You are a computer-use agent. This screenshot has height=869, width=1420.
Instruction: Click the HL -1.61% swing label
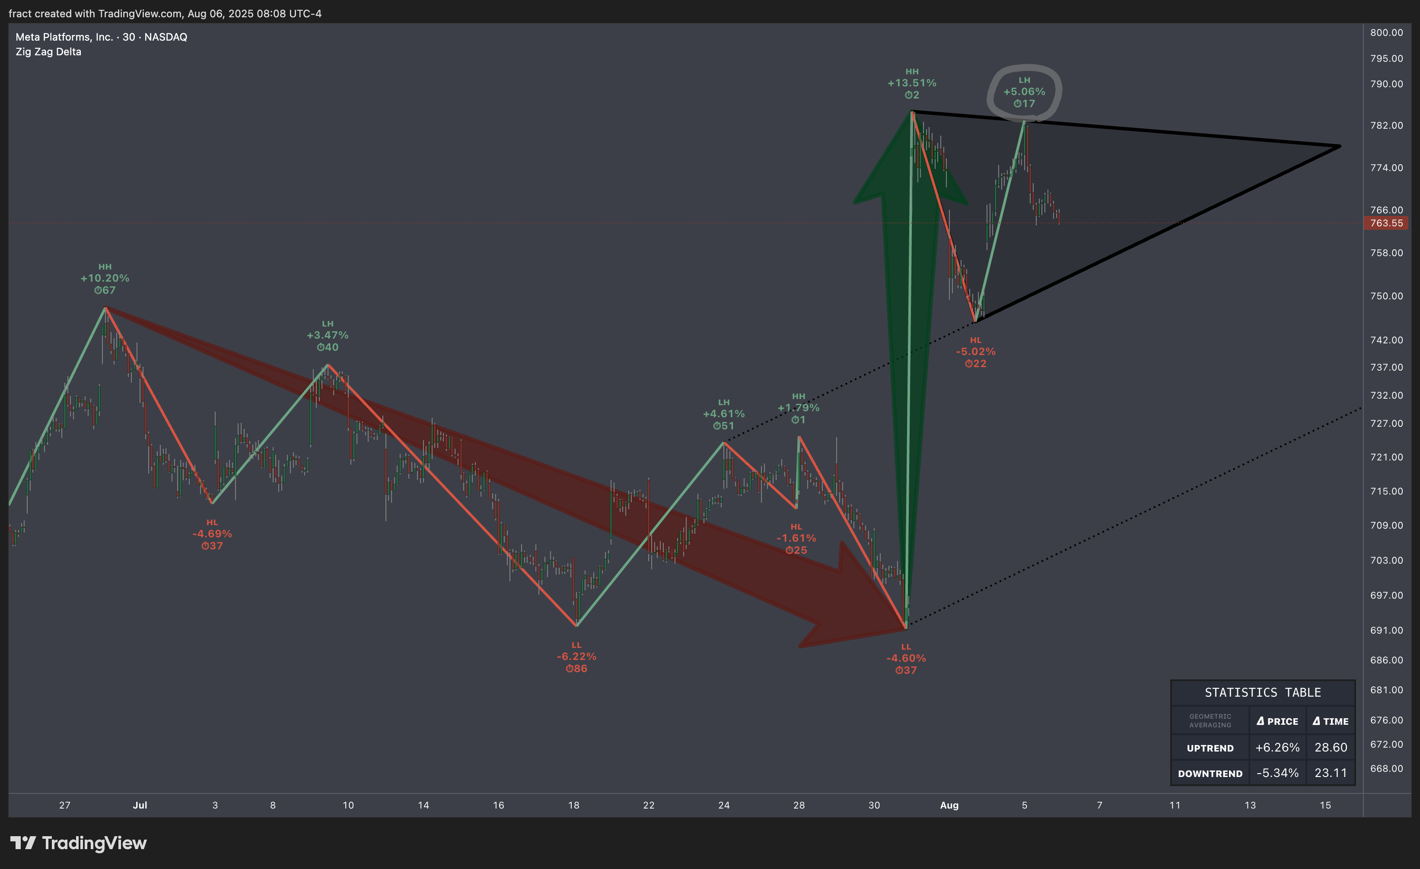(x=796, y=539)
